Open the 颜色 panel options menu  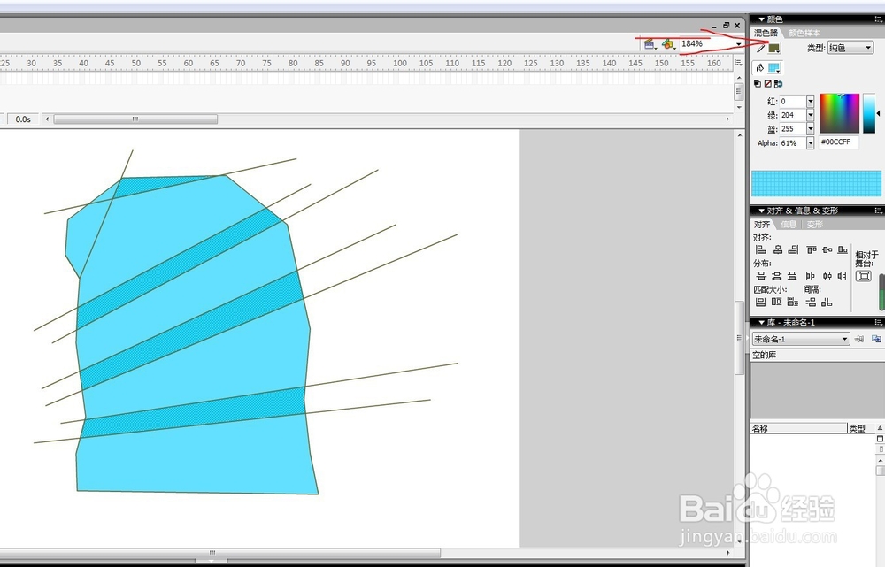click(x=879, y=19)
